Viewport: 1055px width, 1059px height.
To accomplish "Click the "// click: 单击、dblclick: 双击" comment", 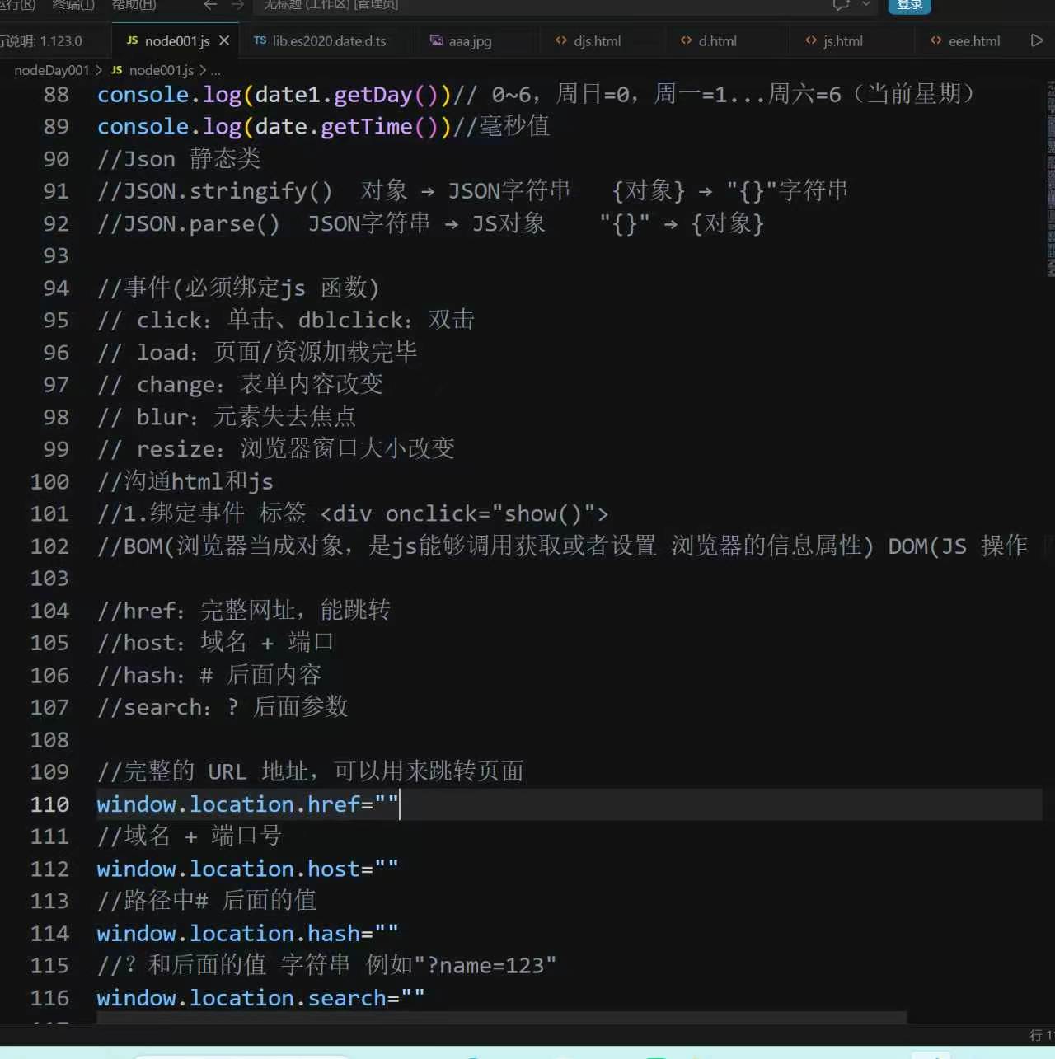I will 286,320.
